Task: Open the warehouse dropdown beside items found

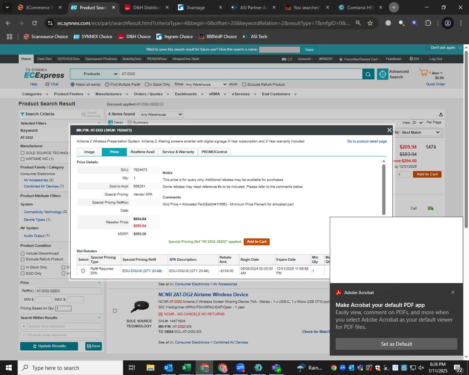Action: tap(161, 114)
